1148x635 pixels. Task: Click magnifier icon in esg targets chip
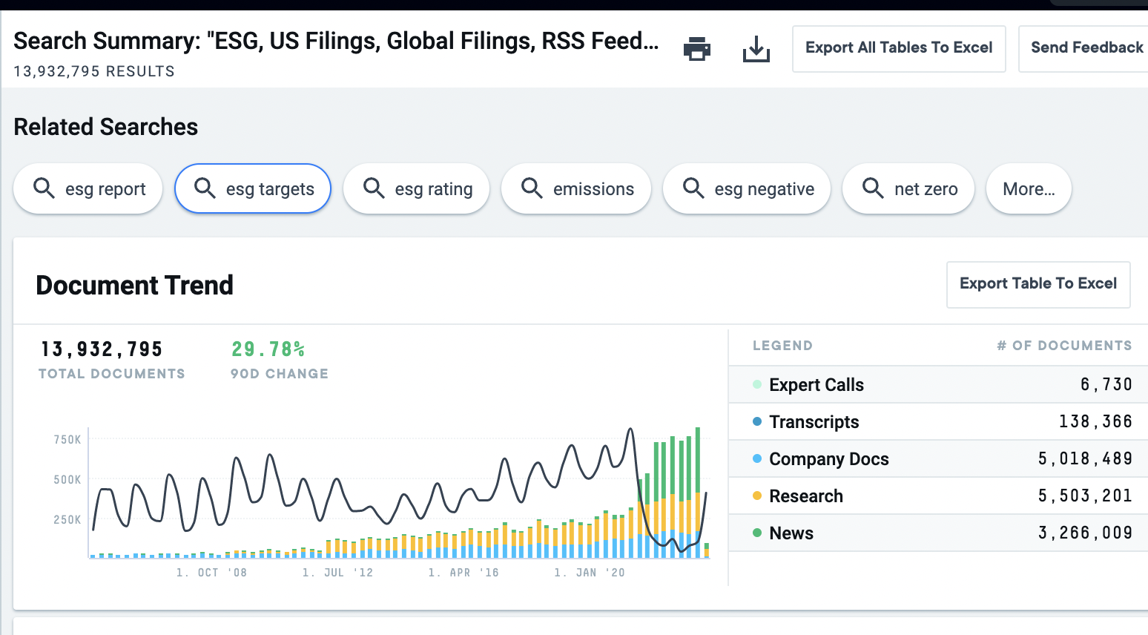(x=205, y=188)
